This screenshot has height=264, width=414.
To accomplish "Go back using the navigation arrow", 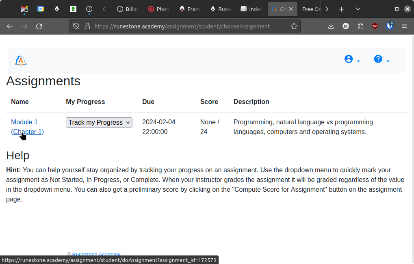I will click(10, 26).
